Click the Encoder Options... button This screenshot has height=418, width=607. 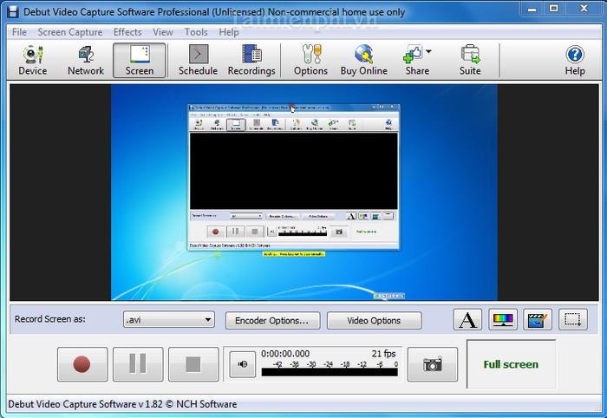pyautogui.click(x=272, y=321)
